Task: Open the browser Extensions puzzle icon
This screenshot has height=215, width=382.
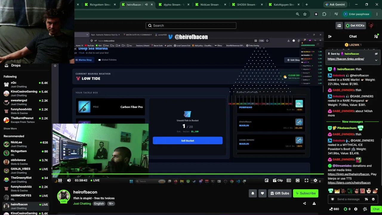Action: tap(324, 14)
